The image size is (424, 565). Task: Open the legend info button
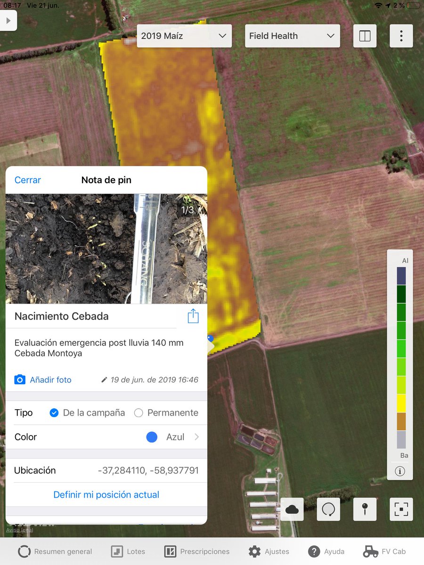pos(400,471)
